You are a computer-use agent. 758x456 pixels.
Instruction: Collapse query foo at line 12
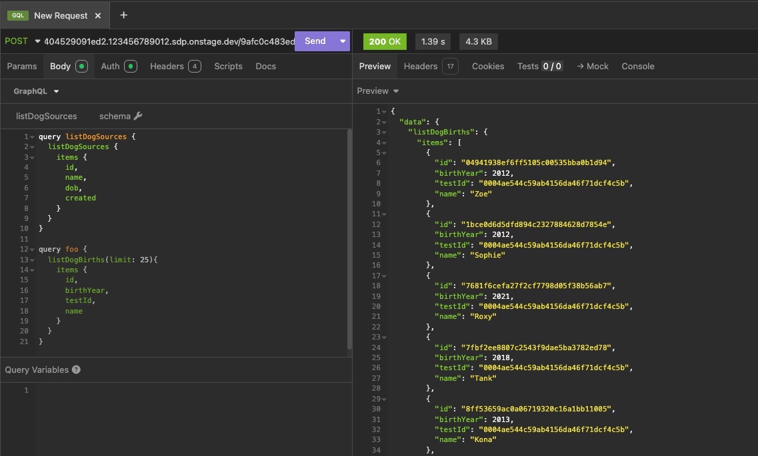click(x=32, y=250)
